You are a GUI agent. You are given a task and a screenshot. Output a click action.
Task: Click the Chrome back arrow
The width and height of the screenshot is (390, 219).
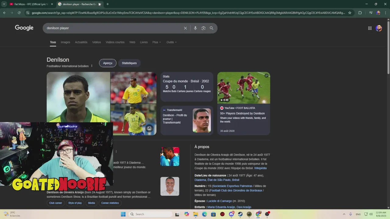pos(4,13)
